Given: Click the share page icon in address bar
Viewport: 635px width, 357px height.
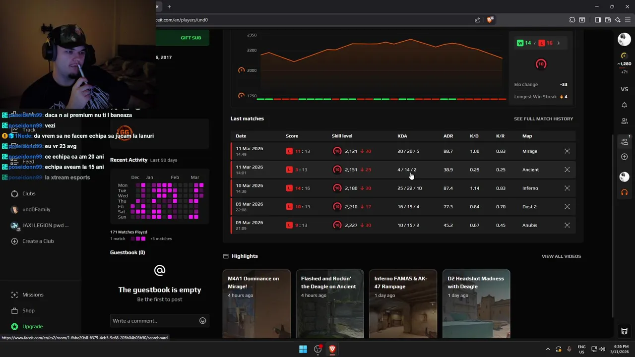Looking at the screenshot, I should point(477,20).
